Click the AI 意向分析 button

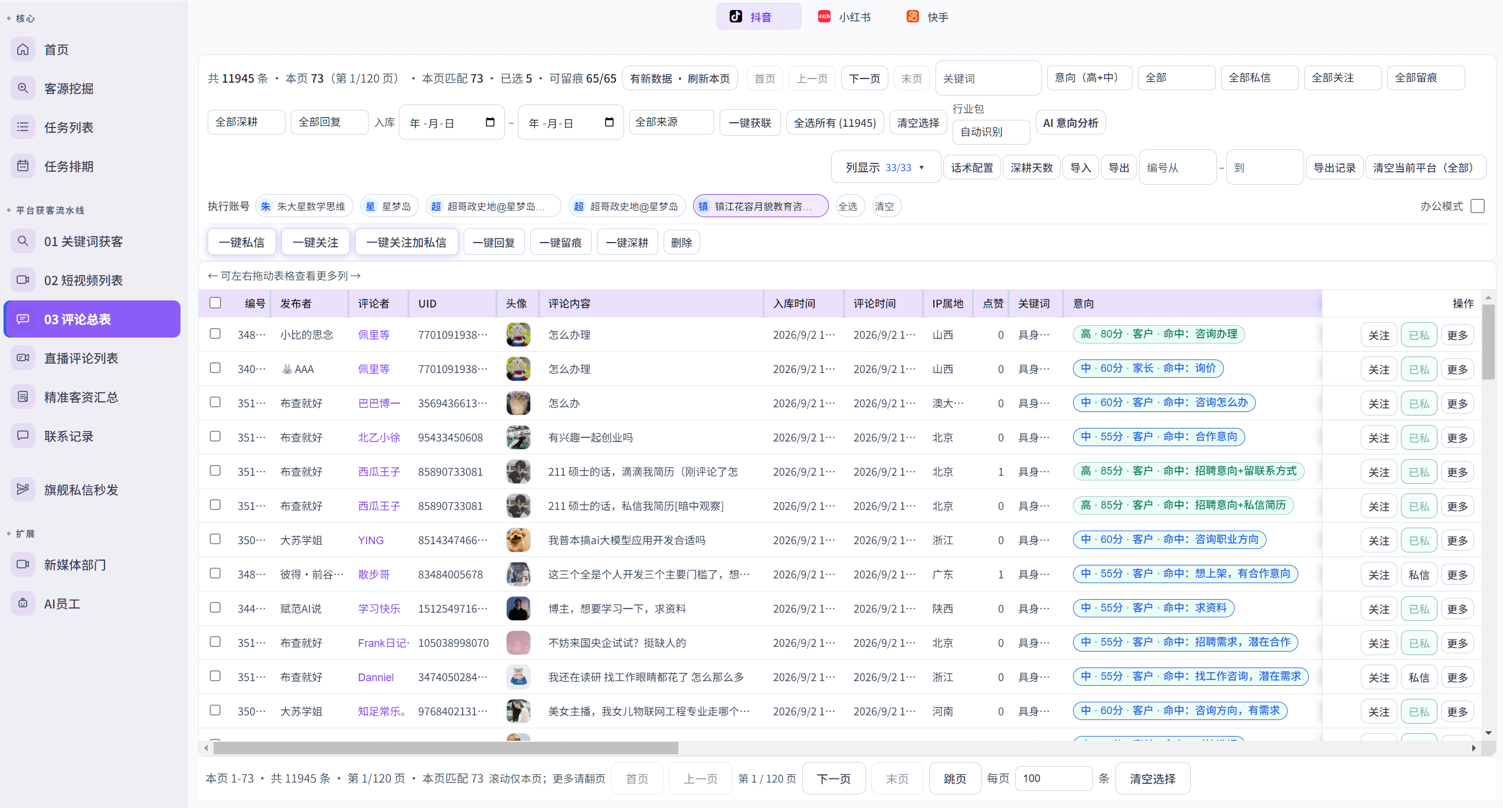pyautogui.click(x=1071, y=123)
